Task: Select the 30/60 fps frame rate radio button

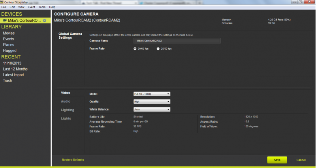Action: [135, 49]
